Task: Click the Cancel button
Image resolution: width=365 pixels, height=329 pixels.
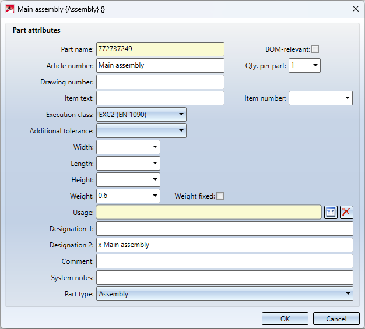Action: coord(336,319)
